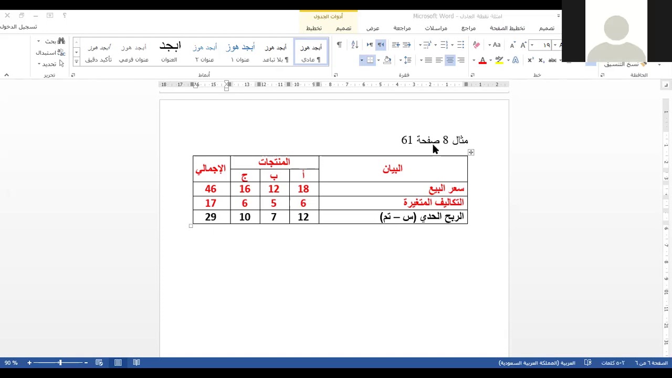Apply the عنوان ١ heading style
The height and width of the screenshot is (378, 672).
[240, 52]
